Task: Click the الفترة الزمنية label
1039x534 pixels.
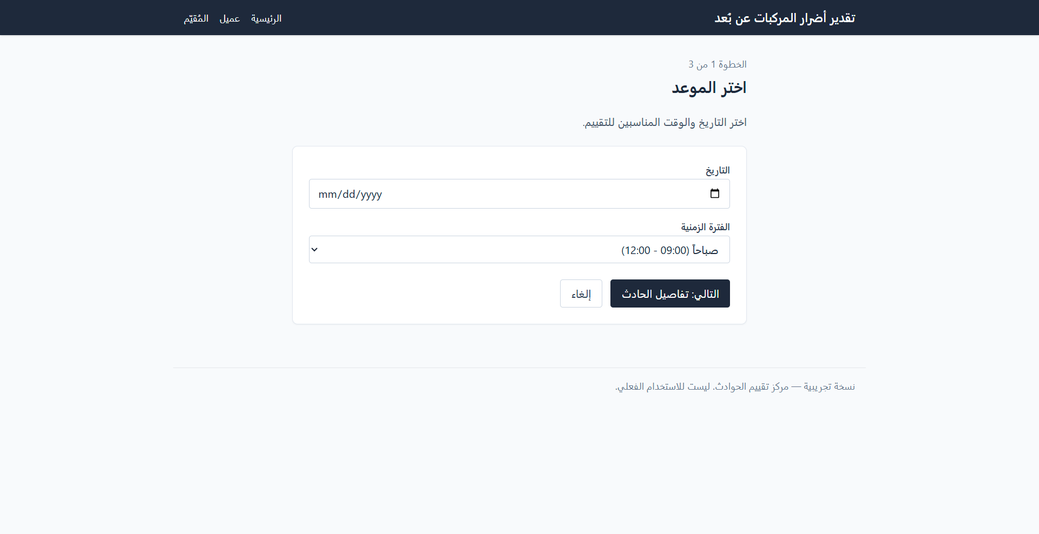Action: pyautogui.click(x=705, y=226)
